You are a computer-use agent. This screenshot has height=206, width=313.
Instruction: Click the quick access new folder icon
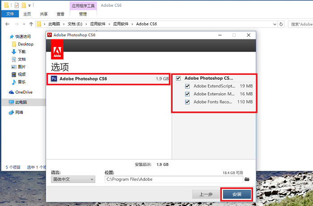coord(24,5)
